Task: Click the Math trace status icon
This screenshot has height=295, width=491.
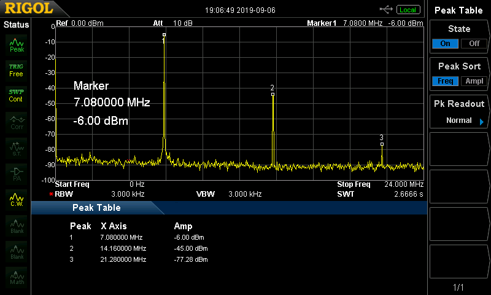Action: 17,278
